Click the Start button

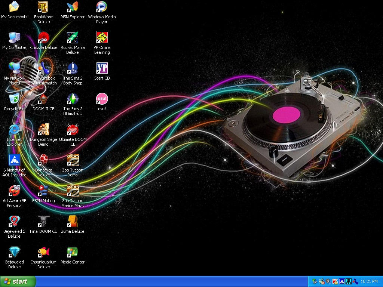pos(18,281)
